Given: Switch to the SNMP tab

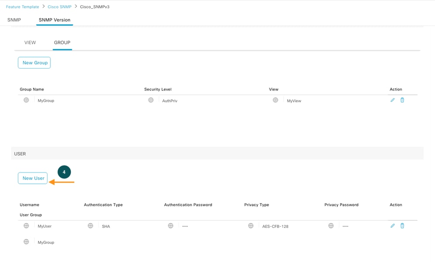Looking at the screenshot, I should (14, 20).
